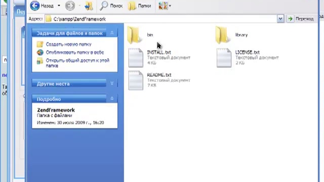Click the 'README.txt' file name
The height and width of the screenshot is (182, 324).
pyautogui.click(x=159, y=75)
